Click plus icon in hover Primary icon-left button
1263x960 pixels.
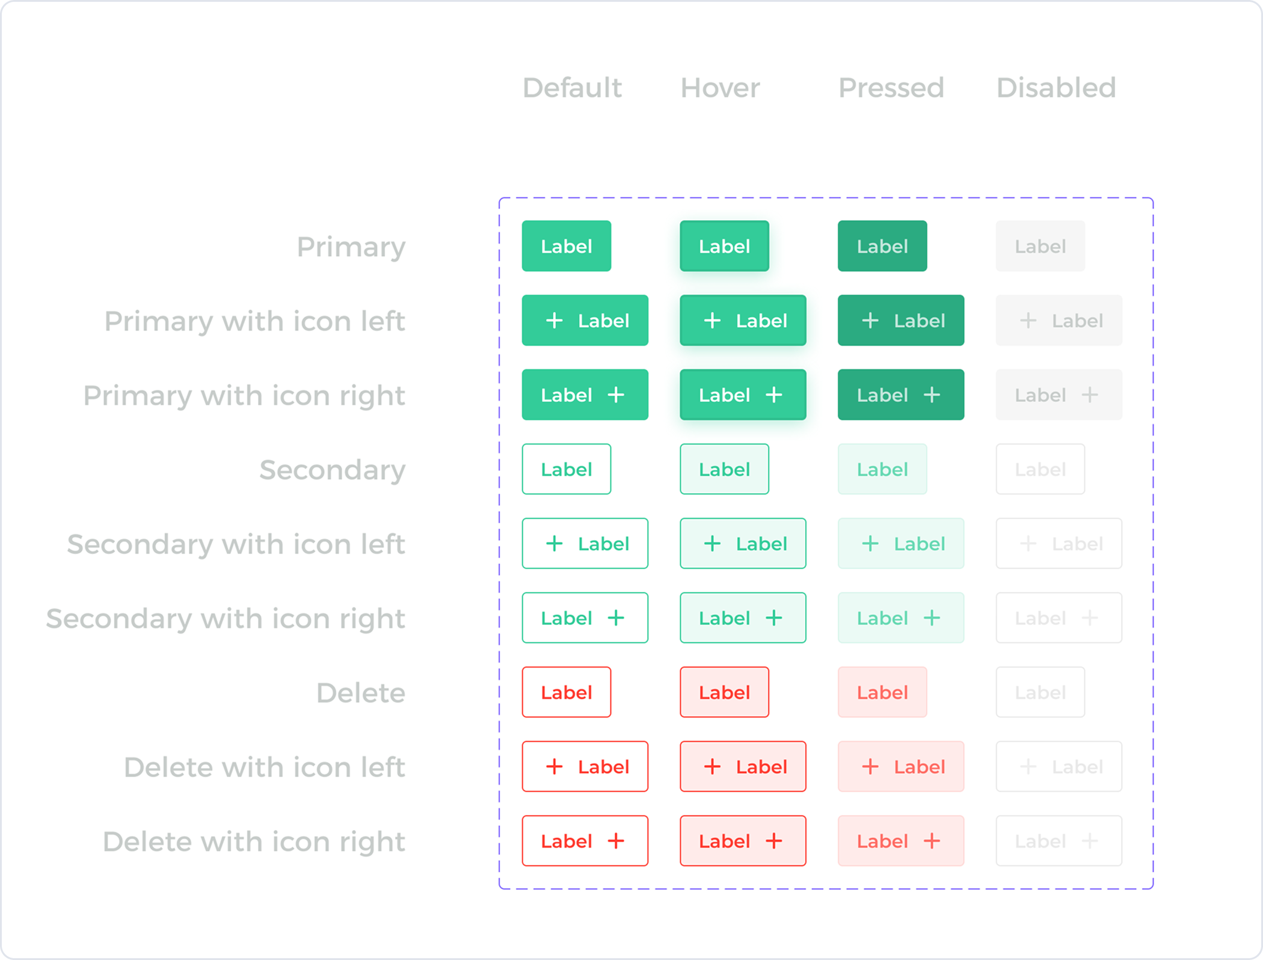tap(712, 320)
